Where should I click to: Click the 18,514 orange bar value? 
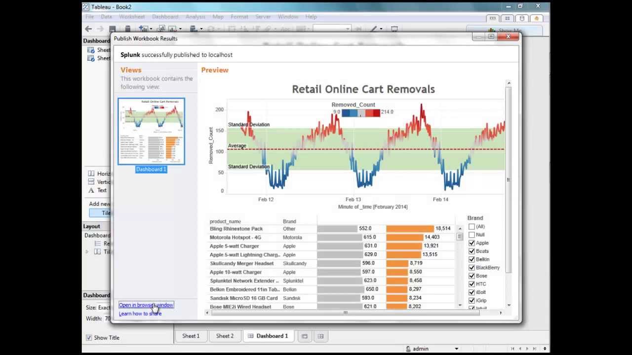pyautogui.click(x=443, y=229)
